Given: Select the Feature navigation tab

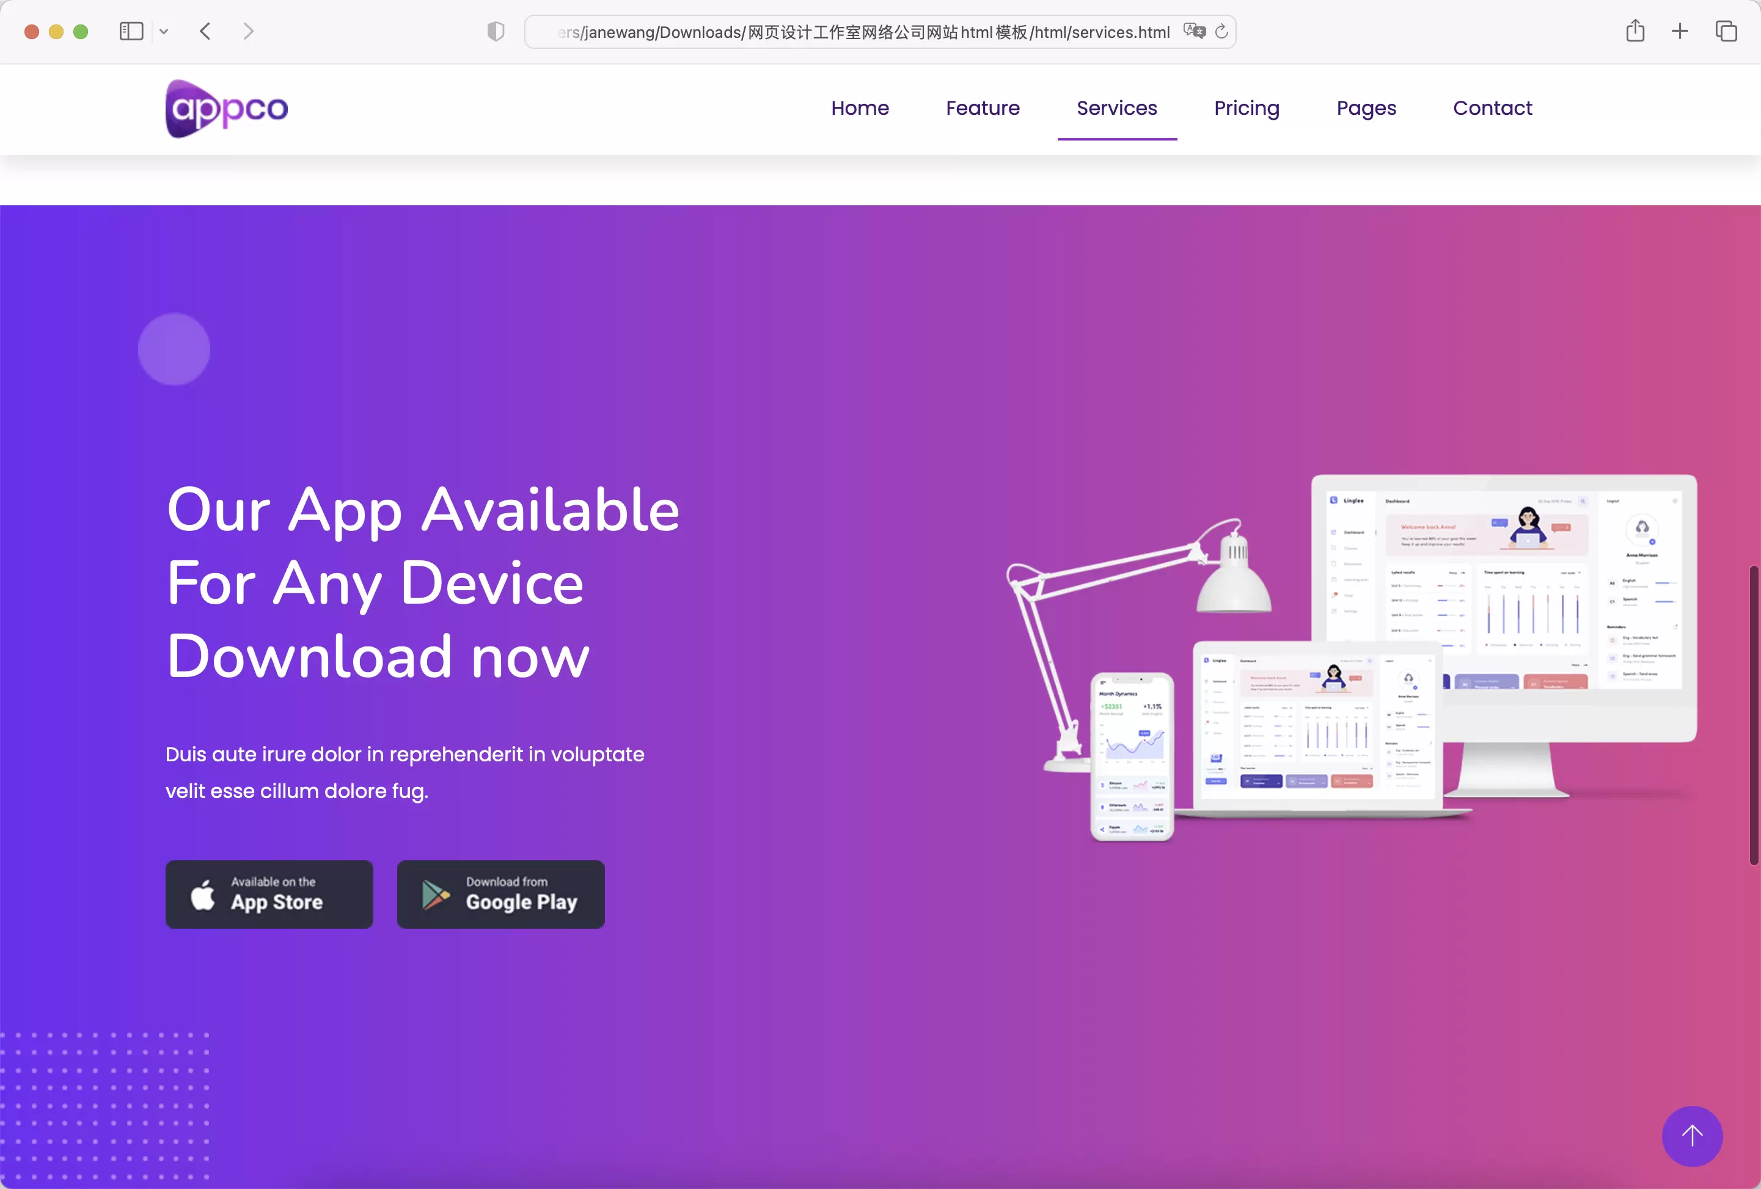Looking at the screenshot, I should 982,108.
